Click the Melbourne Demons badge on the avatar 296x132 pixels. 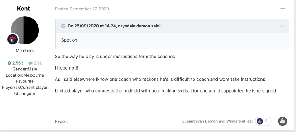[x=13, y=39]
